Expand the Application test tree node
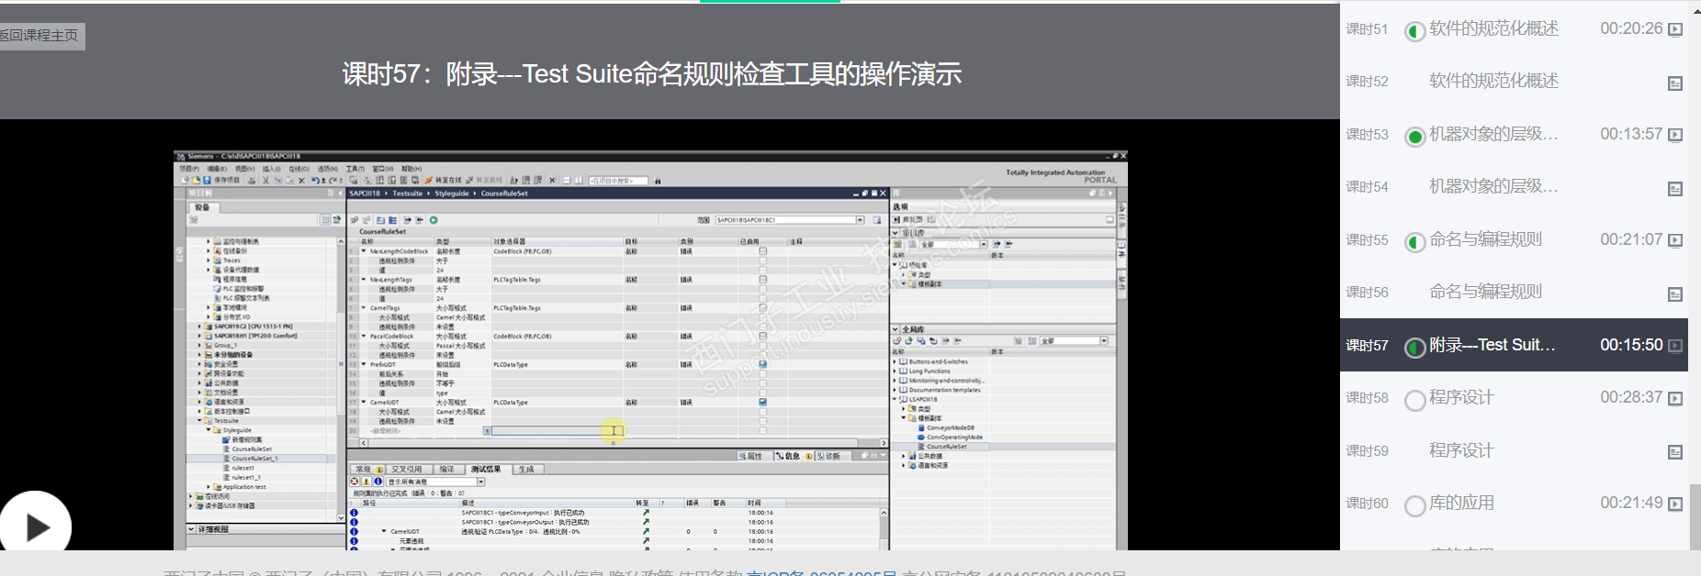Screen dimensions: 1701x576 [208, 487]
